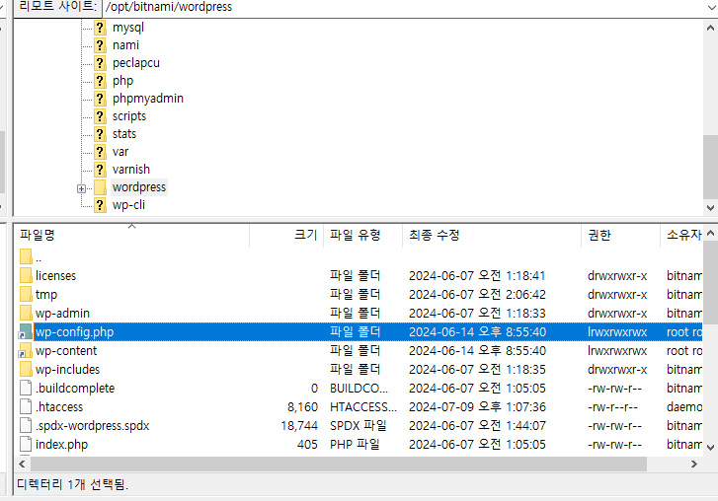Click the wp-includes folder icon

(26, 370)
